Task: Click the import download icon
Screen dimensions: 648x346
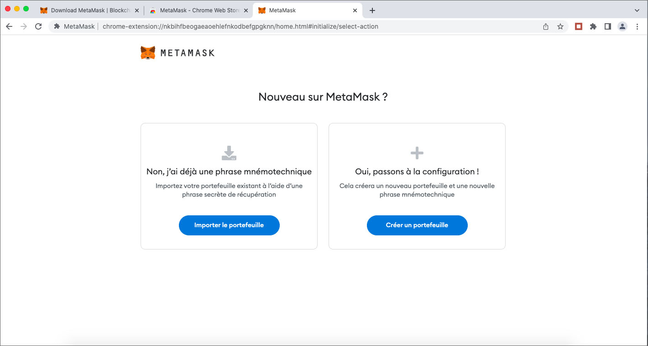Action: coord(229,153)
